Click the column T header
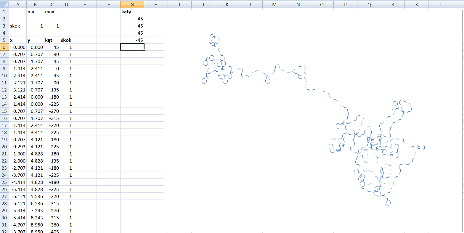Screen dimensions: 464x233 440,4
